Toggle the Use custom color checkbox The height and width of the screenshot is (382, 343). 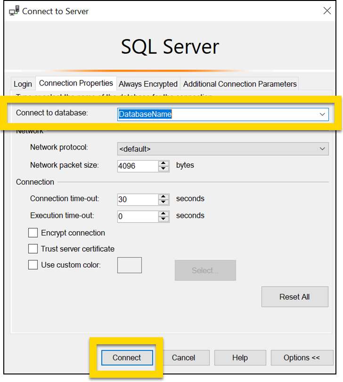coord(33,265)
